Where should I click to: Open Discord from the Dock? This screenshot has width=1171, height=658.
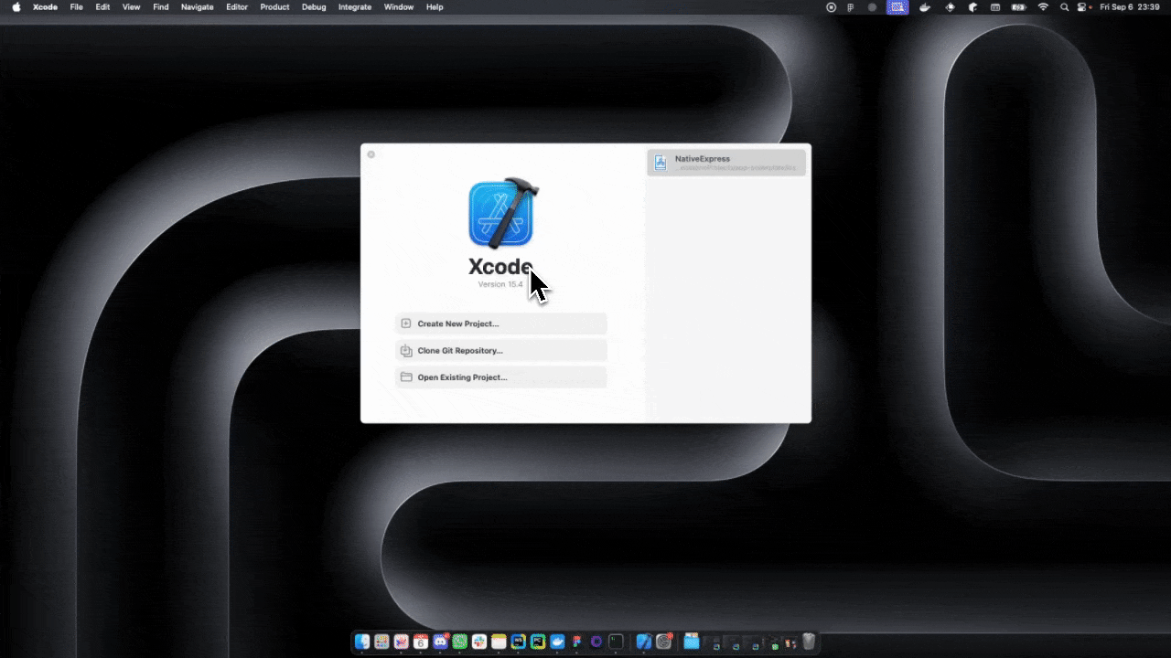pos(440,642)
